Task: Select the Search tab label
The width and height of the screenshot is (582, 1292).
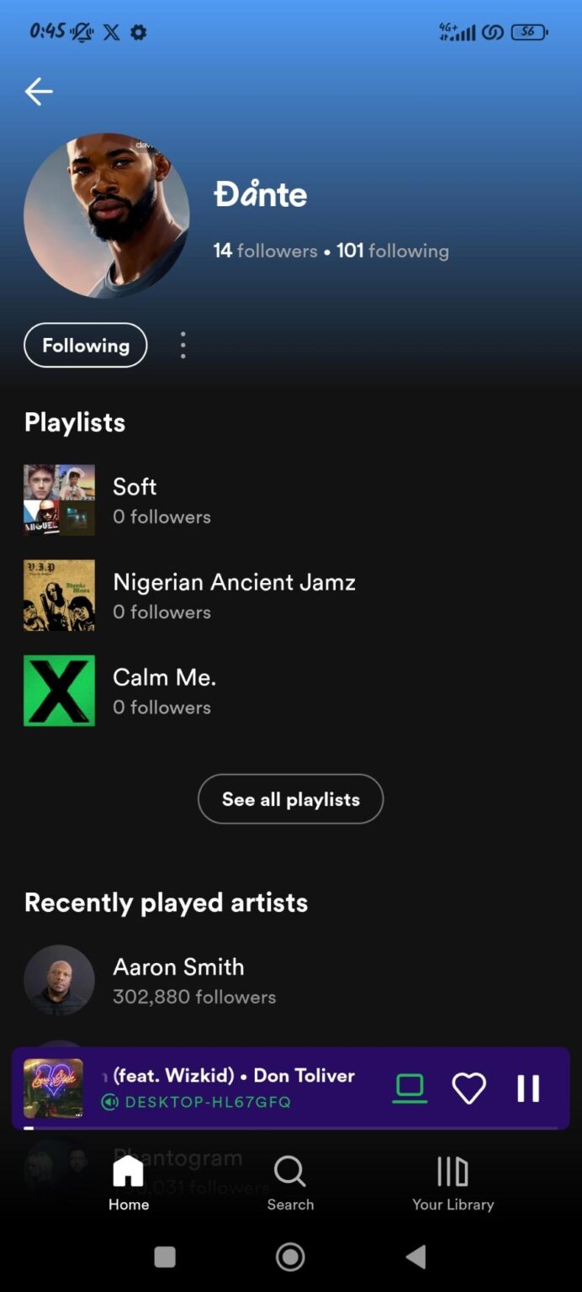Action: coord(290,1204)
